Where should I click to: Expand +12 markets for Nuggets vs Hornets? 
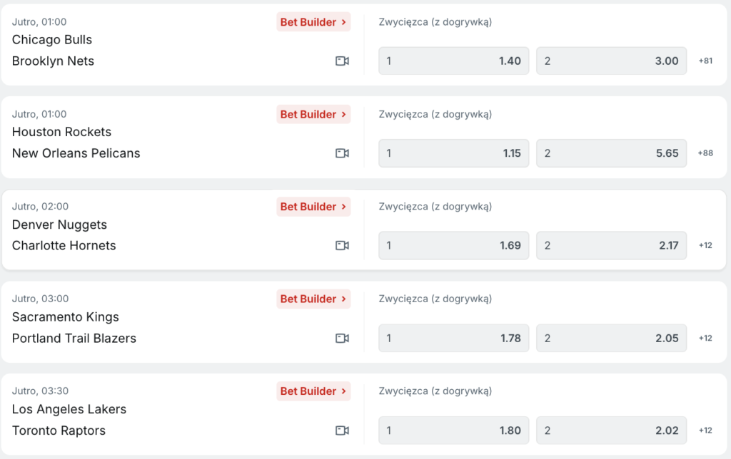(x=705, y=246)
